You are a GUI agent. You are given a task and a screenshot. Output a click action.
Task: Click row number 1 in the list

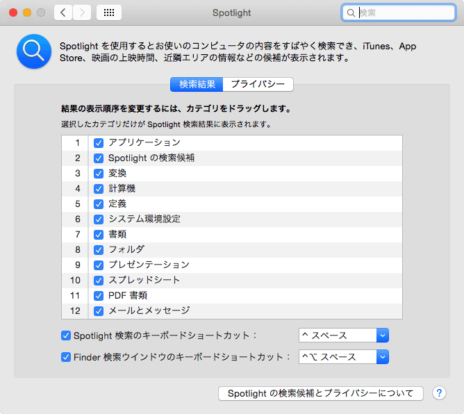click(78, 143)
